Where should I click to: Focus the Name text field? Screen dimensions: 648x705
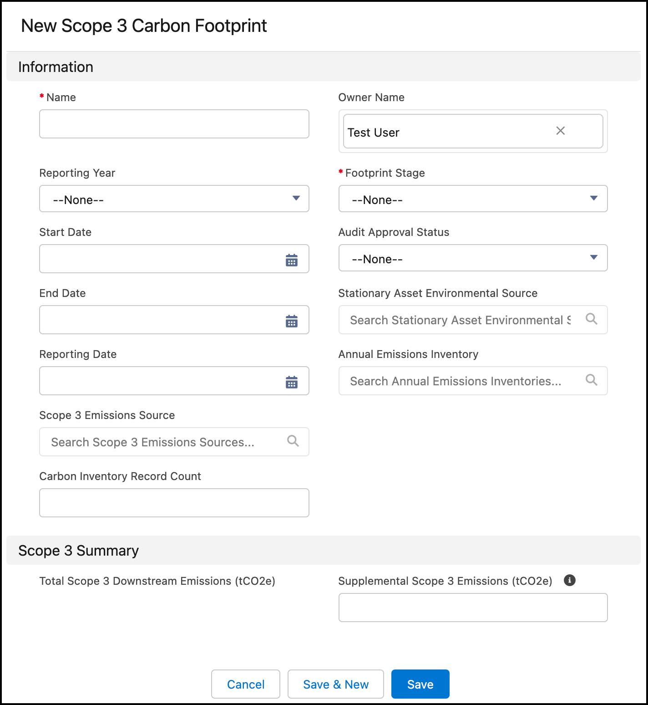[174, 124]
